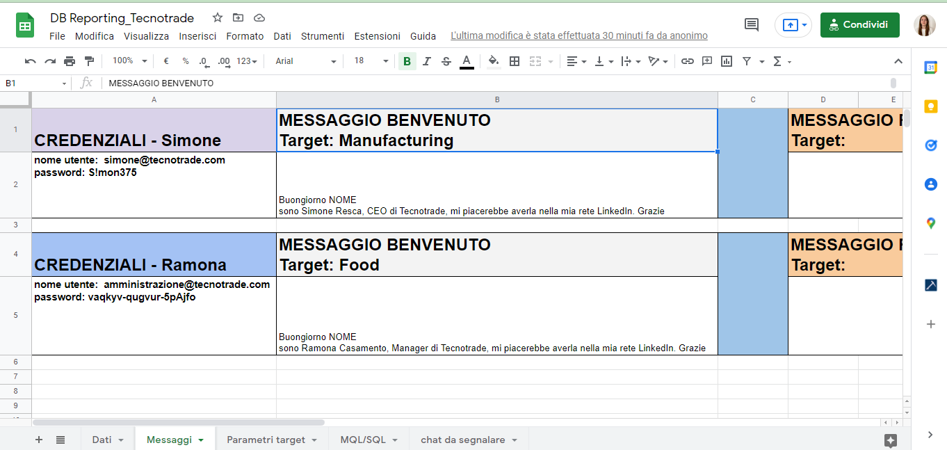Open the Formato menu
947x450 pixels.
click(245, 36)
